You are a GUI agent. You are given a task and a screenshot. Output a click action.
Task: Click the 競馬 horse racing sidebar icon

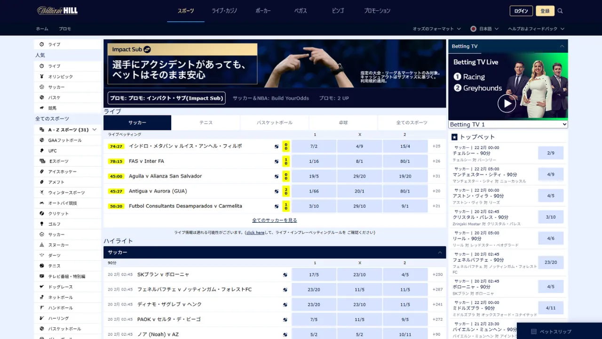click(42, 108)
